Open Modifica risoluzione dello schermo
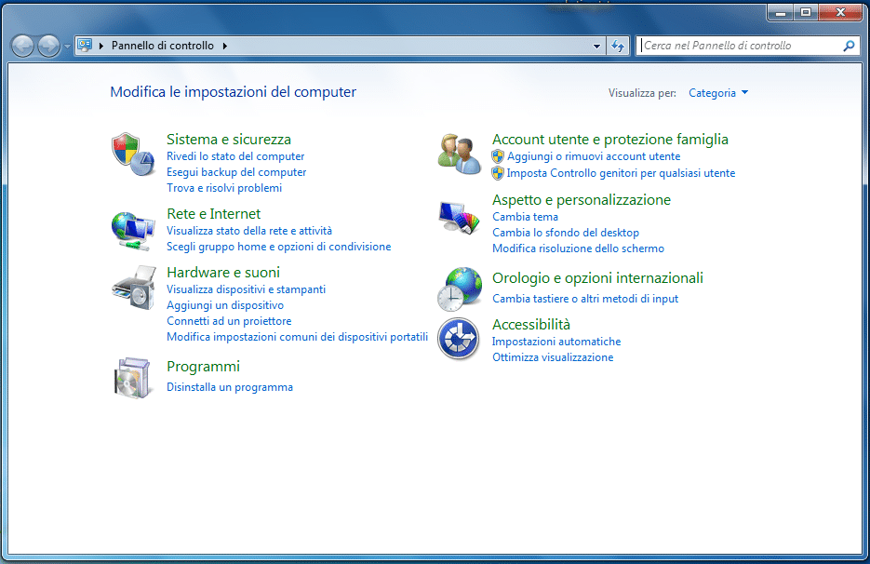 coord(579,248)
